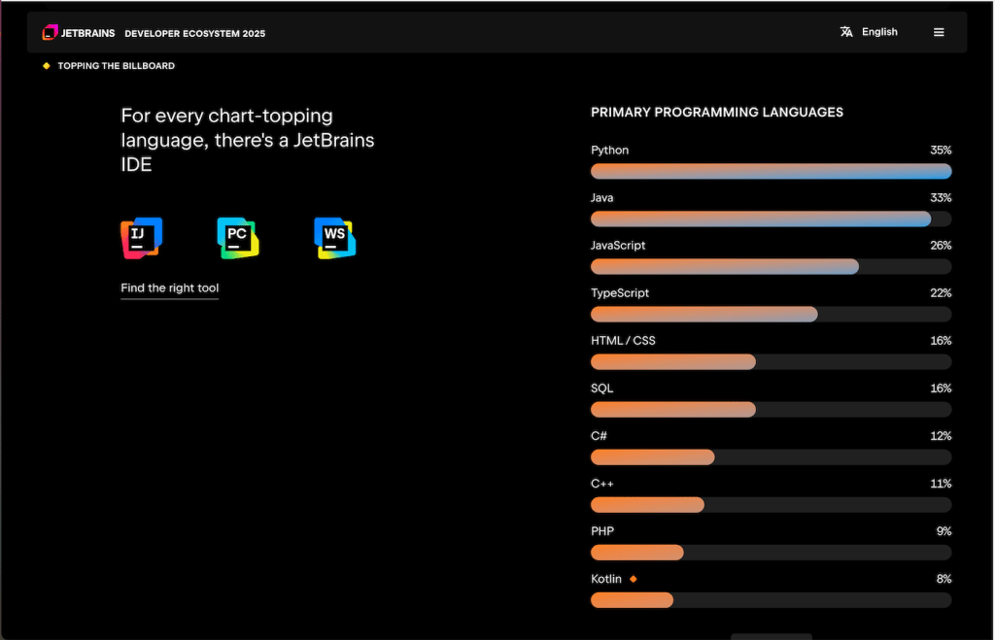Click the Python progress bar
The height and width of the screenshot is (640, 995).
771,172
